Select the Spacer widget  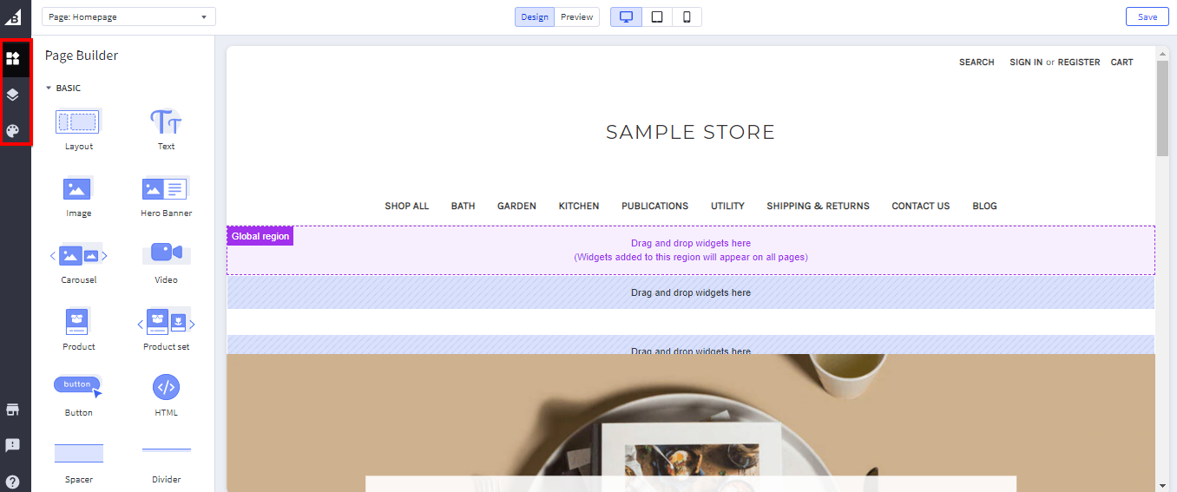pos(79,463)
